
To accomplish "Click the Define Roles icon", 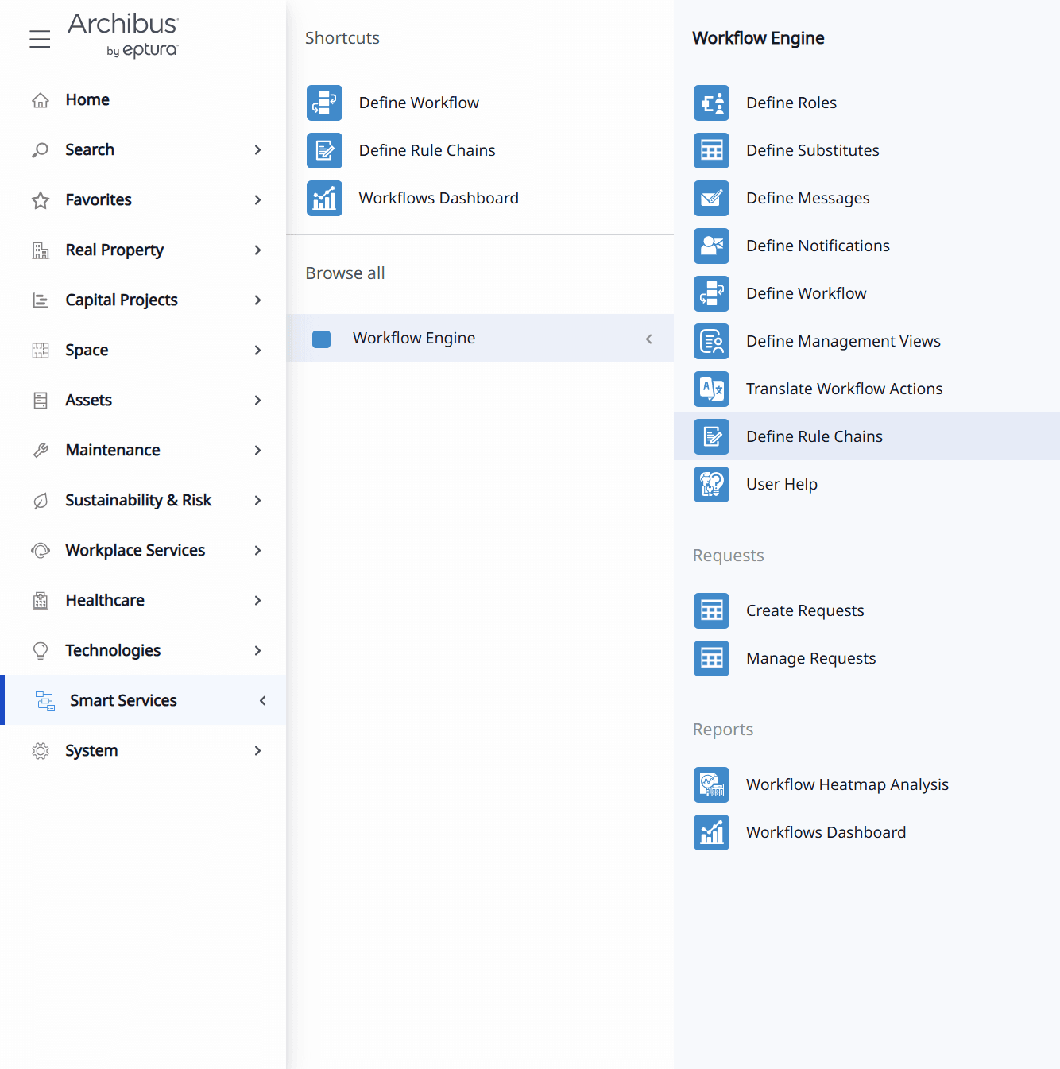I will pyautogui.click(x=711, y=103).
